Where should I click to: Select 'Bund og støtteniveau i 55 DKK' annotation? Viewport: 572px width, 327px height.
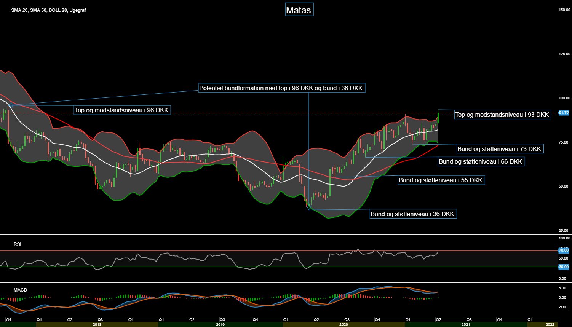[441, 180]
